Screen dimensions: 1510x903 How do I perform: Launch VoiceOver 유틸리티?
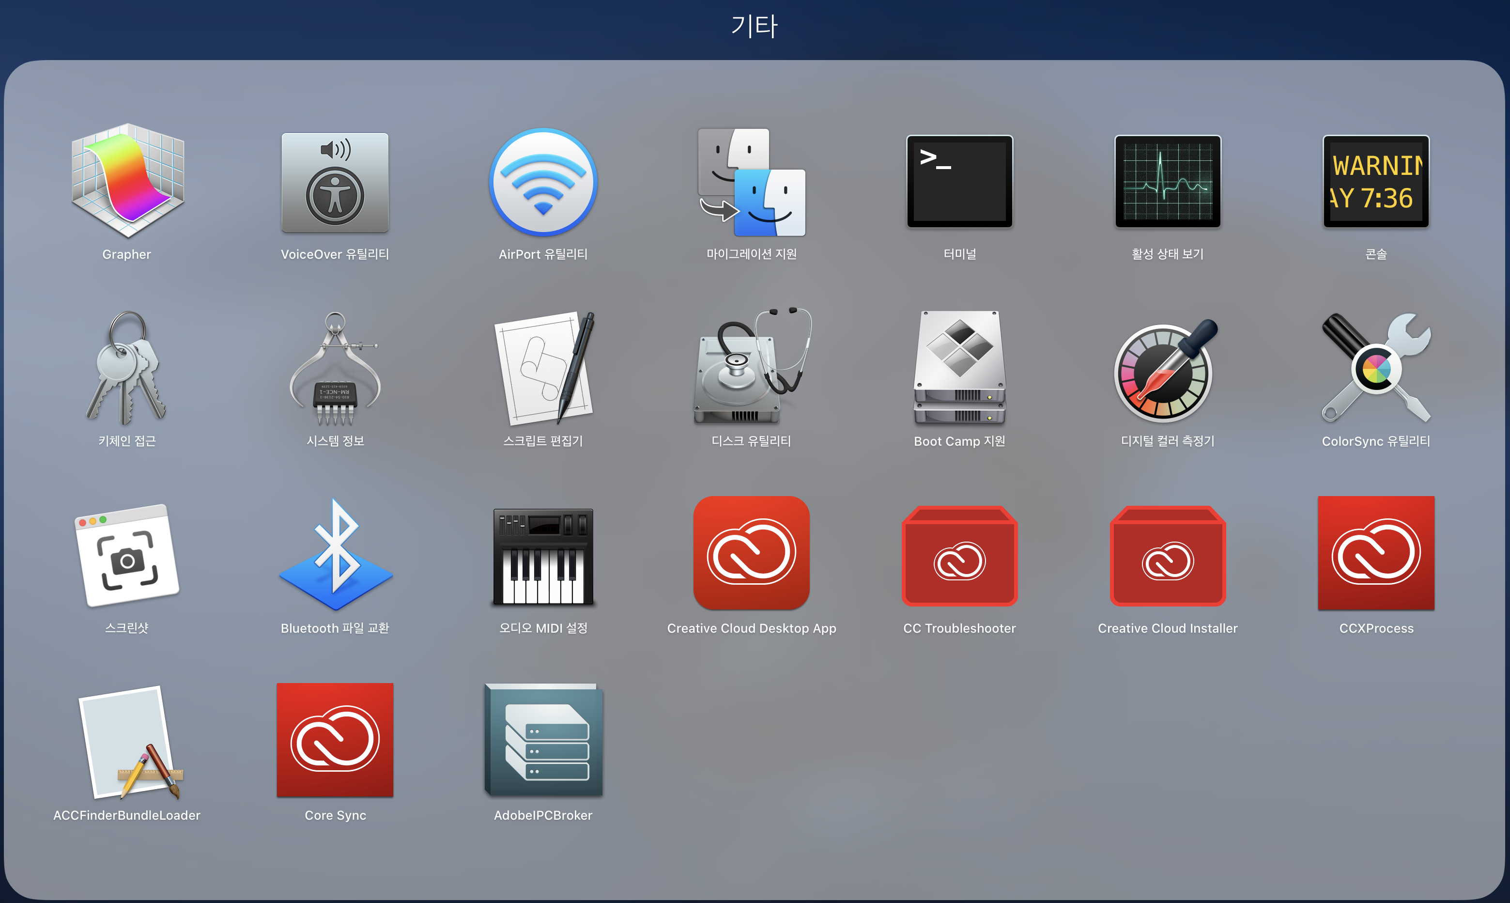(335, 181)
